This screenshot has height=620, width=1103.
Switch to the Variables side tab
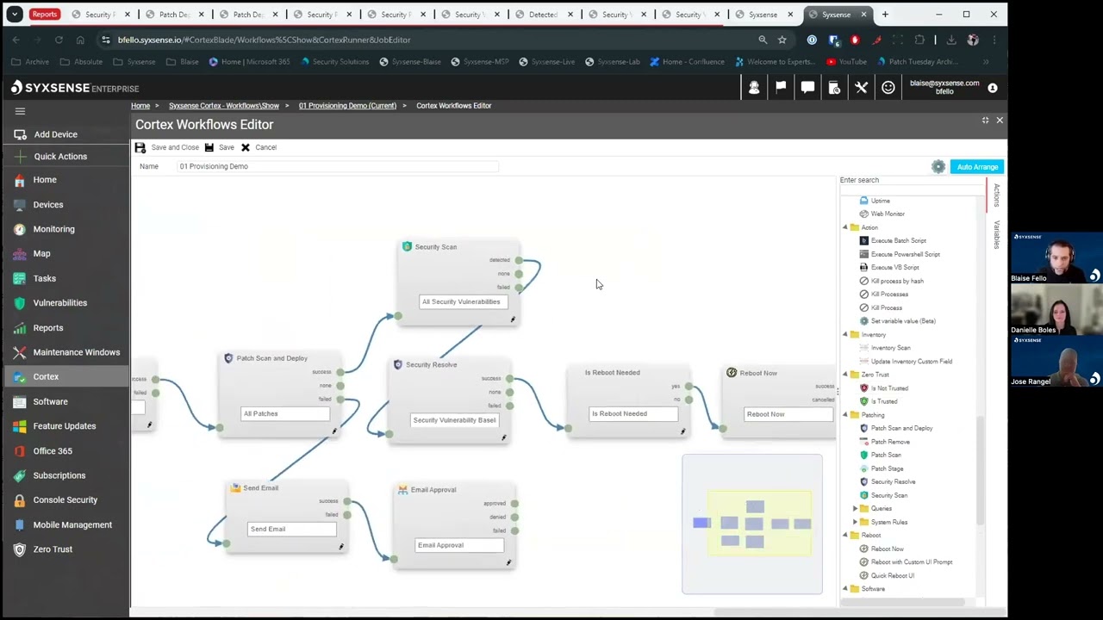click(996, 234)
